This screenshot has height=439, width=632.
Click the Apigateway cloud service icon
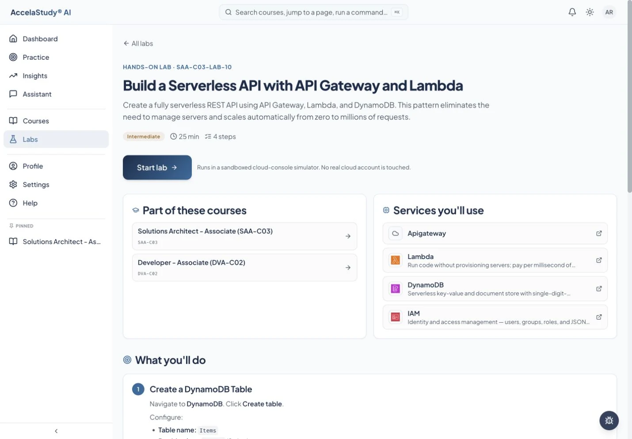pos(396,233)
